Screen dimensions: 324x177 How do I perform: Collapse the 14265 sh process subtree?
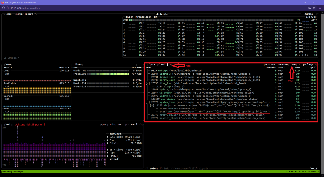tap(152, 105)
